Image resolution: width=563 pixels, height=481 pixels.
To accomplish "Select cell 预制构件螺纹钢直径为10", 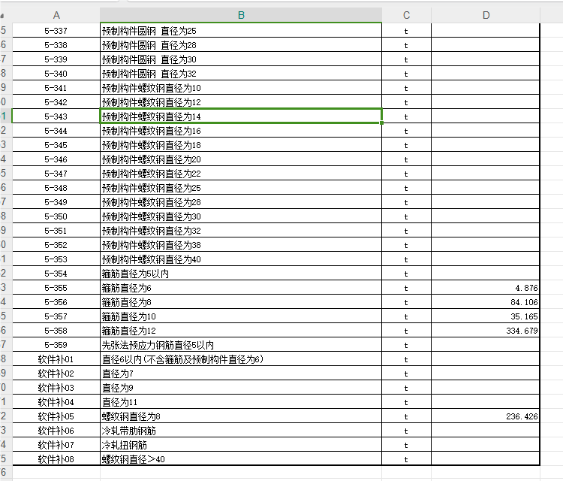I will click(x=241, y=88).
